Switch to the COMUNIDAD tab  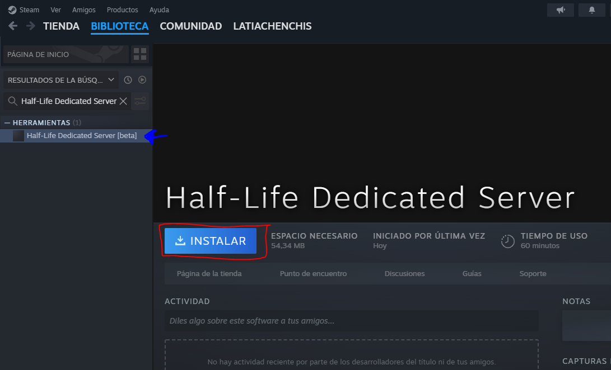tap(191, 26)
